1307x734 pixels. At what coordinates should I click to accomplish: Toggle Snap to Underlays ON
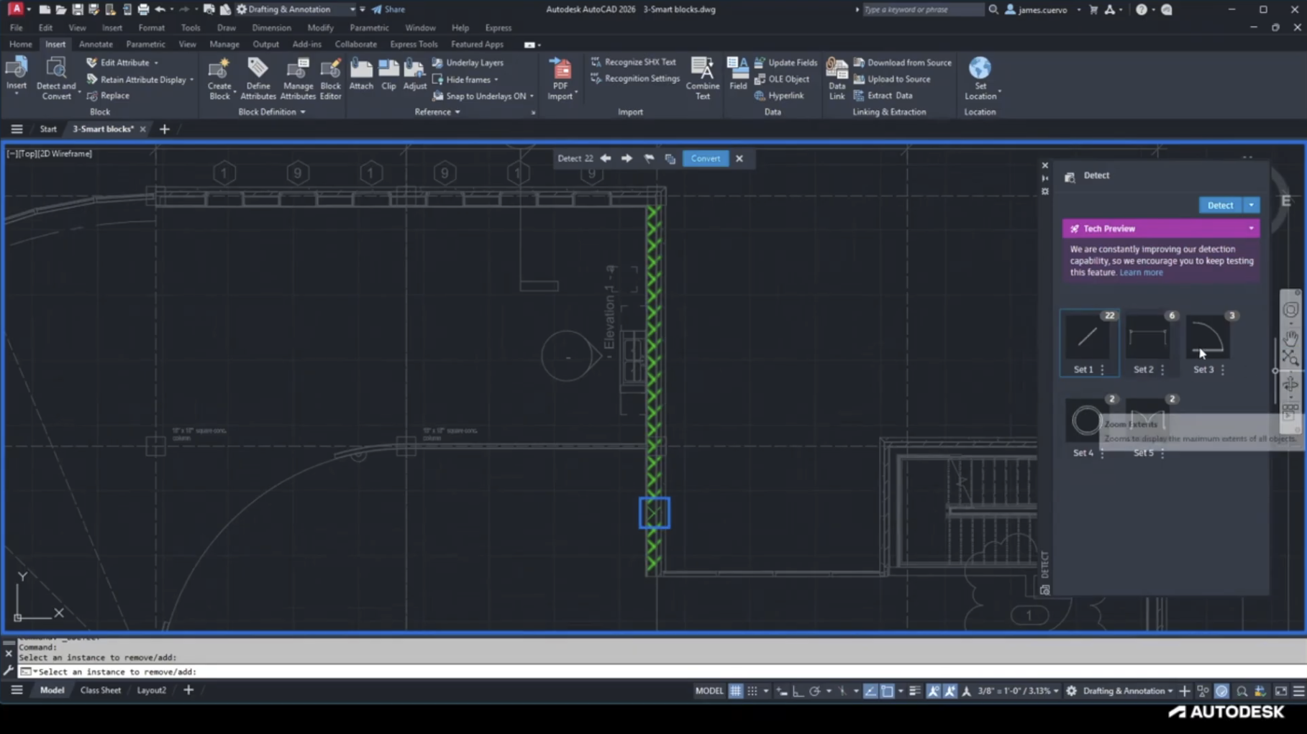click(x=486, y=96)
